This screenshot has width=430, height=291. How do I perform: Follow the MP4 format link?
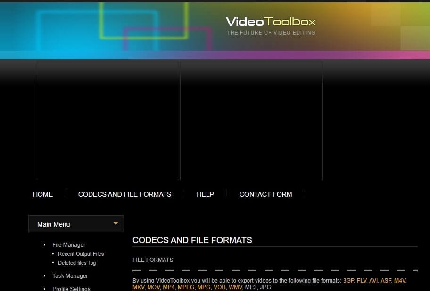click(x=169, y=287)
